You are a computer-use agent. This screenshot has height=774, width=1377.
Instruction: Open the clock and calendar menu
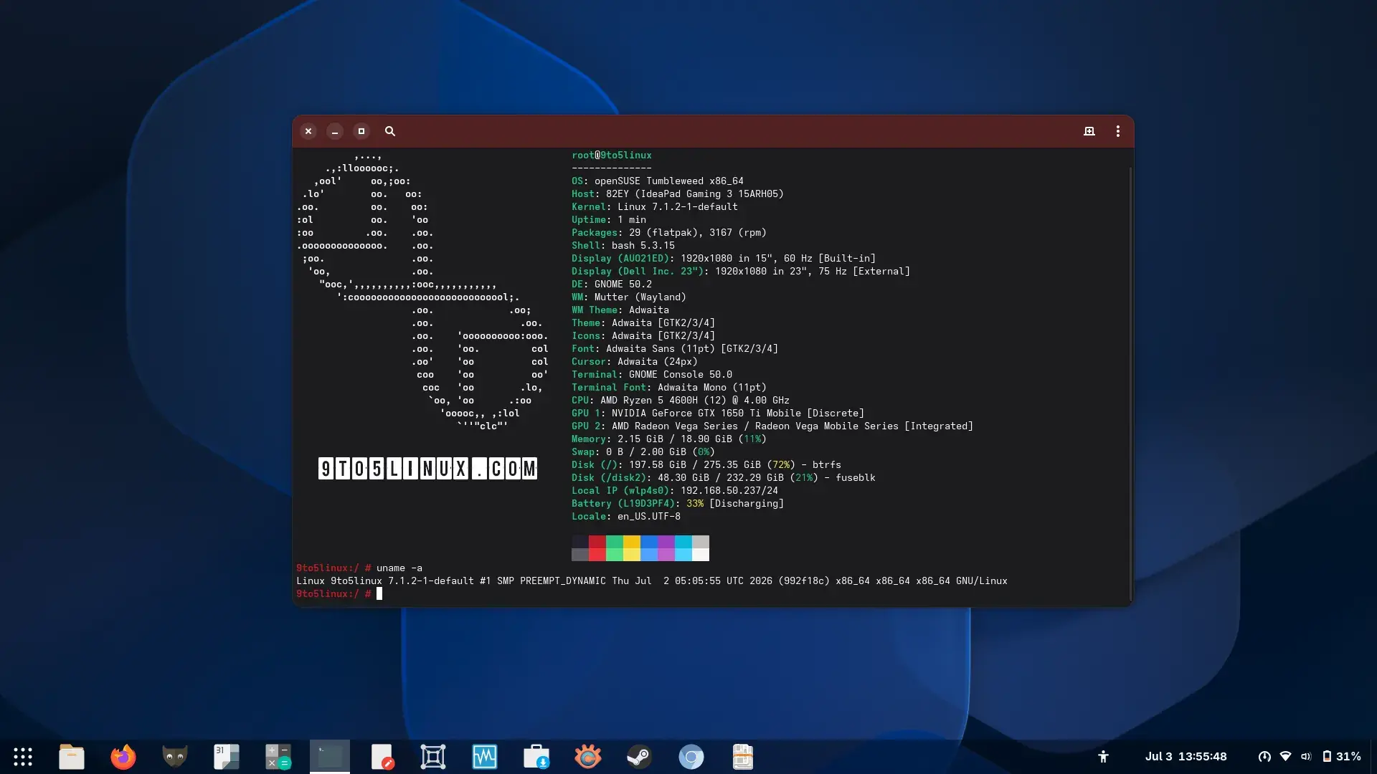coord(1186,757)
